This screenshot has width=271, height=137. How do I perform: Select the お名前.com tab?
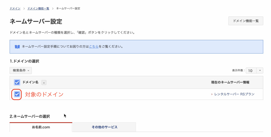pos(41,127)
